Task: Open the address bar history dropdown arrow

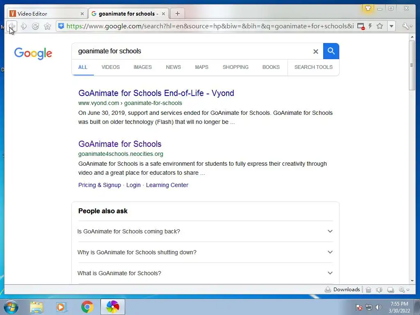Action: pyautogui.click(x=391, y=26)
